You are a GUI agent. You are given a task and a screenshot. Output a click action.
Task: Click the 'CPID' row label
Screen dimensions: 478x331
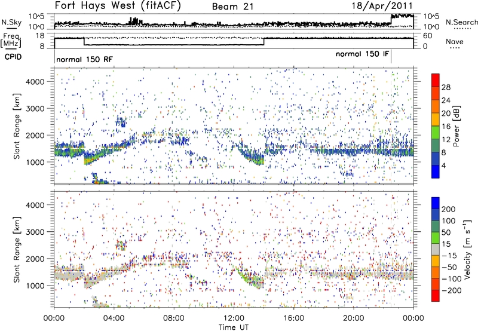click(x=13, y=57)
